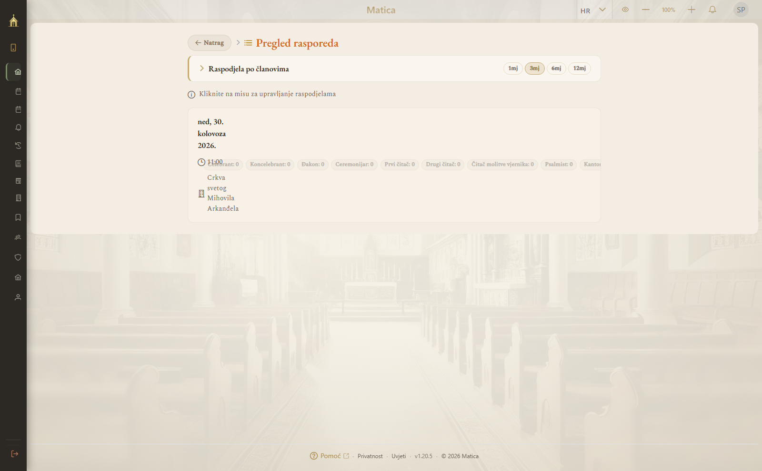Open the history icon in sidebar
The width and height of the screenshot is (762, 471).
pos(18,146)
